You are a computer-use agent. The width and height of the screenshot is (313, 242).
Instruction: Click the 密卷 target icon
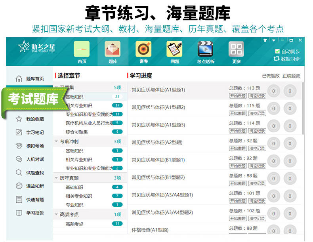(143, 50)
